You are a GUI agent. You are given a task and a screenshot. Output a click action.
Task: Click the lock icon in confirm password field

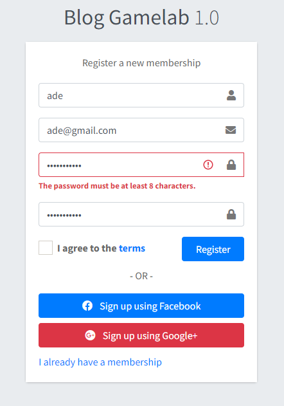[231, 214]
